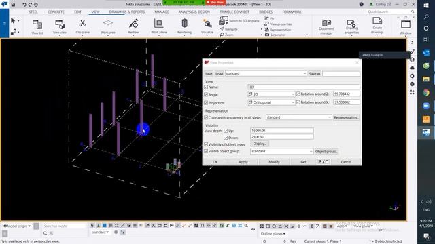
Task: Toggle the Name checkbox
Action: [206, 87]
